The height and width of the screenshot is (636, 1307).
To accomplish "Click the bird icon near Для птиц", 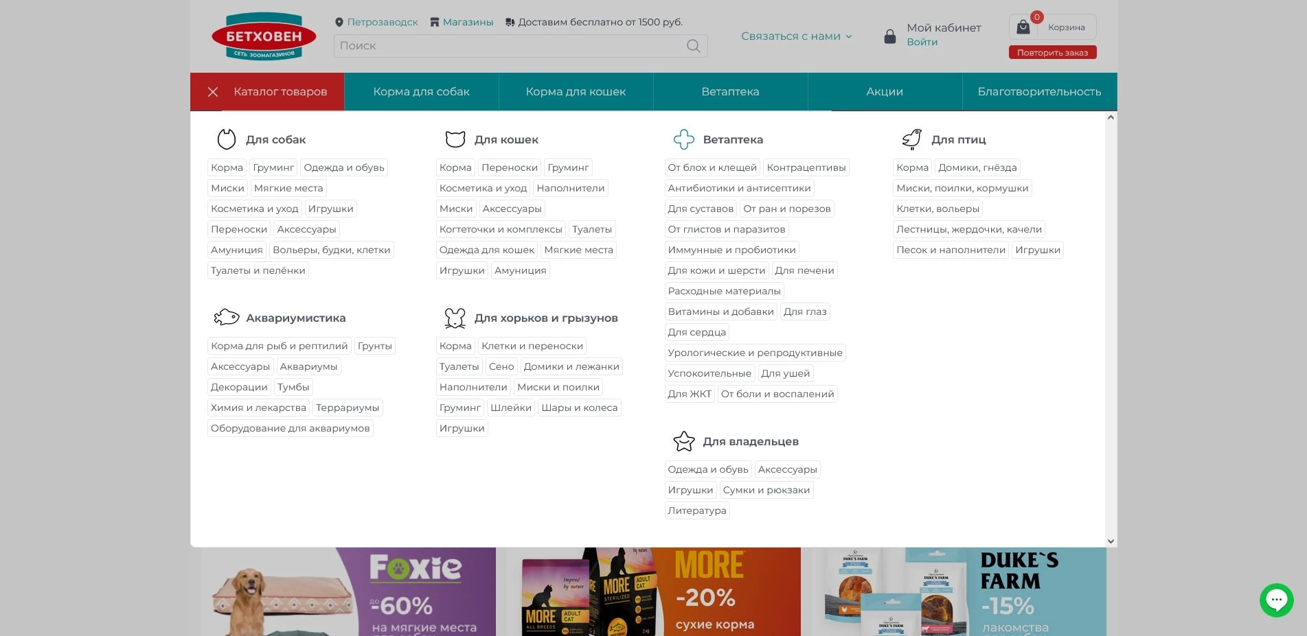I will [911, 139].
